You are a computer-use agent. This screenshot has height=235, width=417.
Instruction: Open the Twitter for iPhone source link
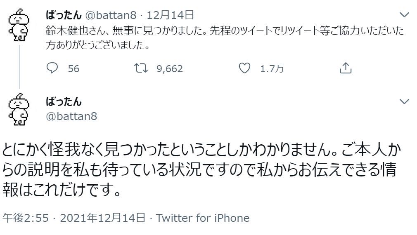click(x=203, y=218)
